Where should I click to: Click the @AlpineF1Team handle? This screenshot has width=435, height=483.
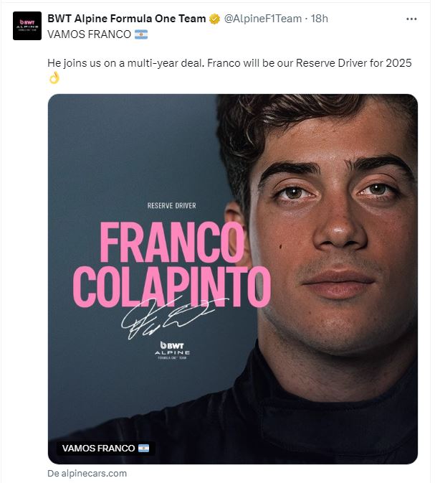[263, 19]
